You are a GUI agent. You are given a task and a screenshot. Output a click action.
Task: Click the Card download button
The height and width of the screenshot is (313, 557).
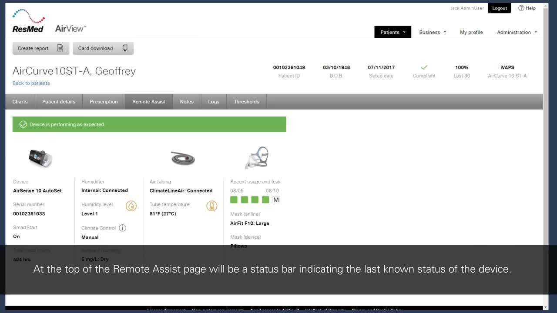[x=103, y=48]
